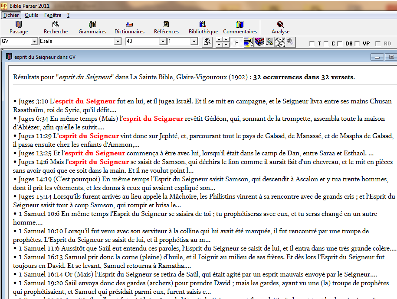
Task: Click the results window's book icon
Action: tap(9, 57)
